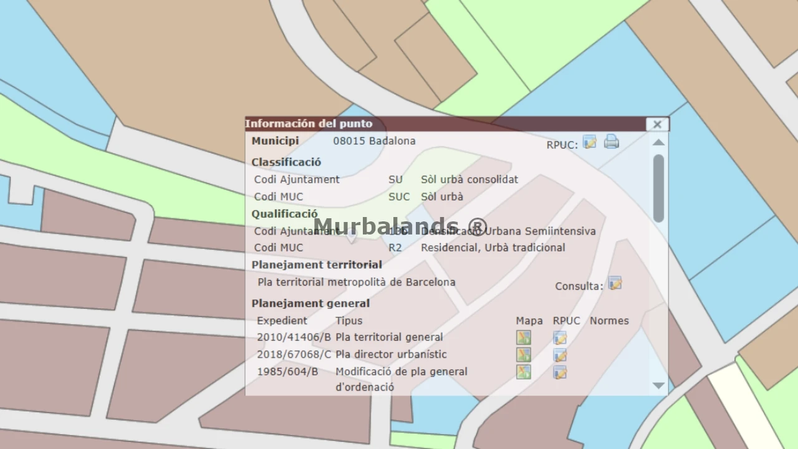Viewport: 798px width, 449px height.
Task: Open Mapa icon for expedient 2010/41406/B
Action: [523, 338]
